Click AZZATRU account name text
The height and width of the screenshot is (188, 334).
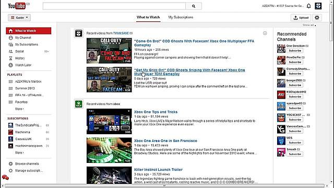coord(283,6)
